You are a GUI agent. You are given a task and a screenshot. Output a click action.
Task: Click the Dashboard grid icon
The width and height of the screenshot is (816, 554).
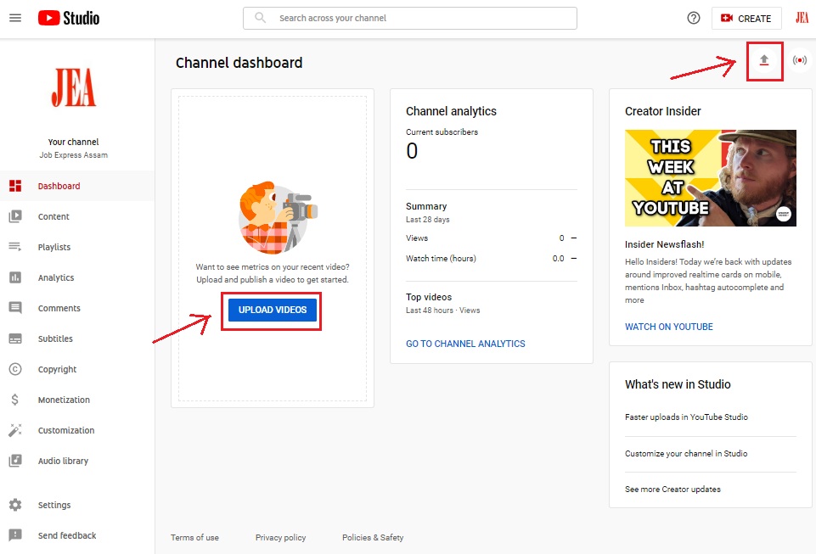click(x=15, y=186)
